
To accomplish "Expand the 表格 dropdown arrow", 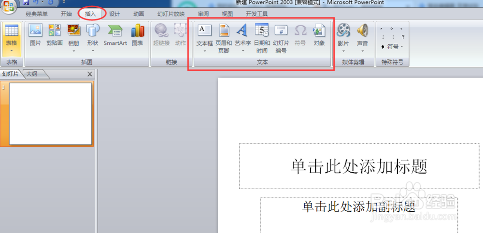I will (x=12, y=51).
